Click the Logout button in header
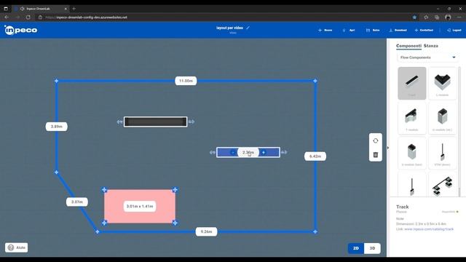Viewport: 466px width, 262px height. click(454, 30)
